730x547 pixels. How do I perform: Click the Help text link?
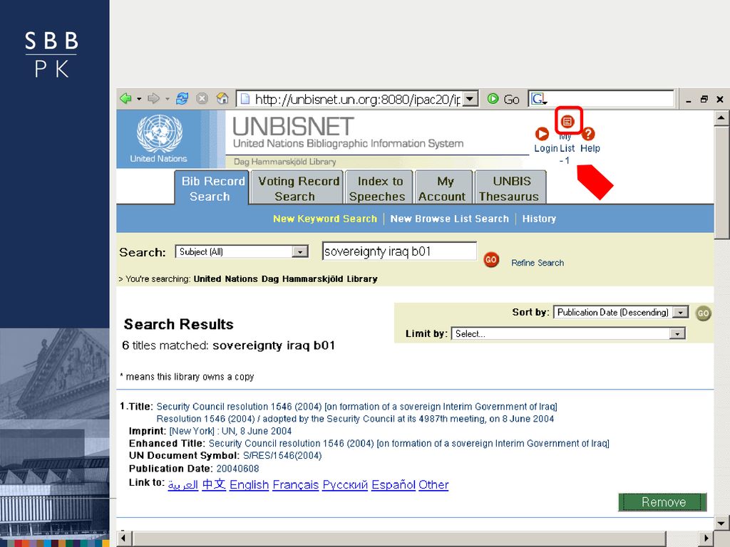coord(590,148)
